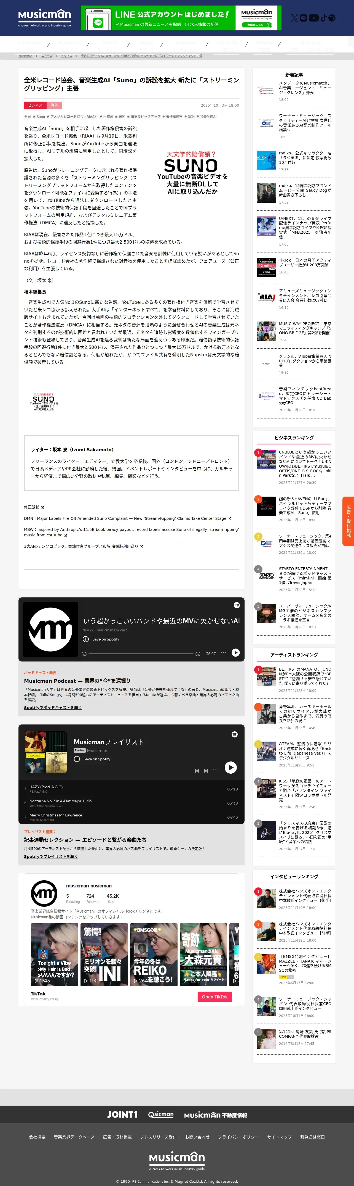Click the JOINT1 footer logo
This screenshot has height=1186, width=354.
[122, 1114]
